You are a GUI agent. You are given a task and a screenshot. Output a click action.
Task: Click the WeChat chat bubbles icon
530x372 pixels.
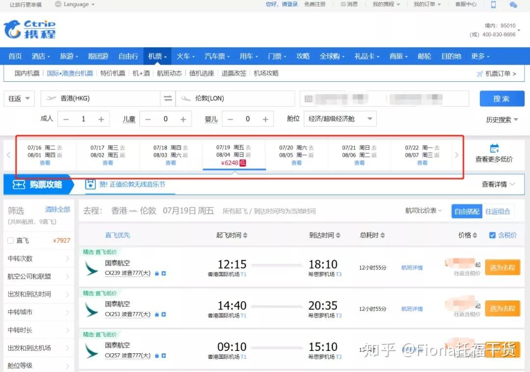(513, 4)
